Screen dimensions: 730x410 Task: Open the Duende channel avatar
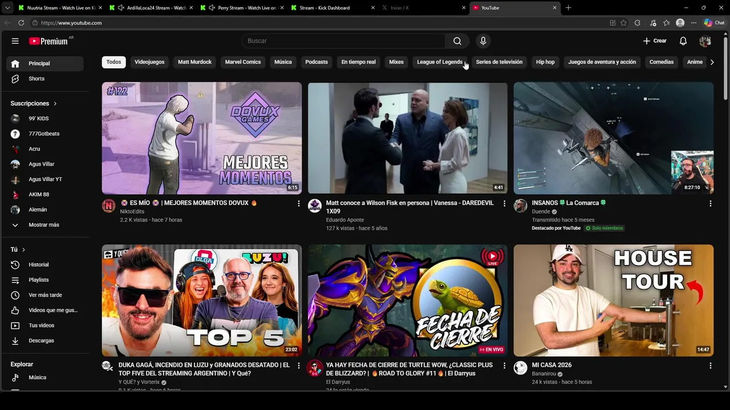(x=520, y=206)
